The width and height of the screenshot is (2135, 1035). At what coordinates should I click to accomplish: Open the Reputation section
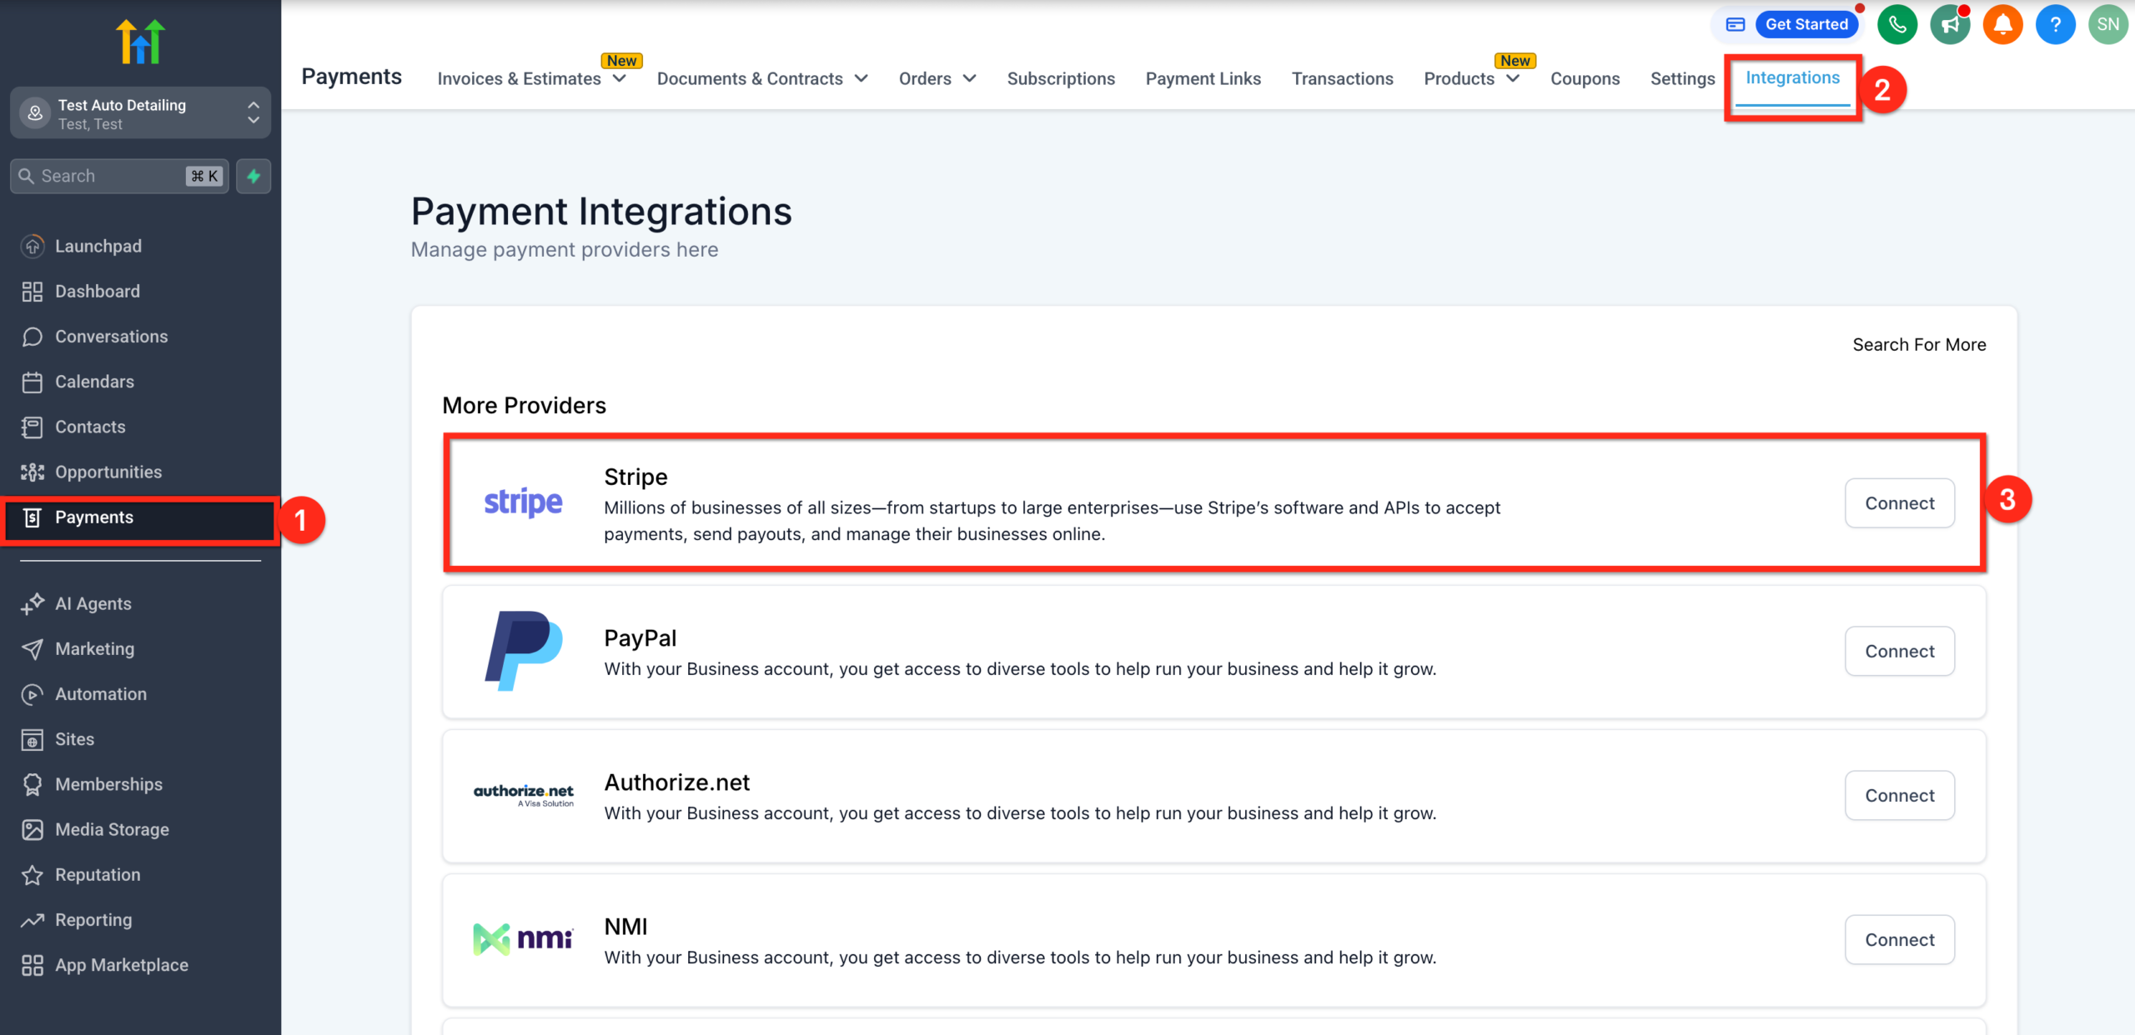98,874
